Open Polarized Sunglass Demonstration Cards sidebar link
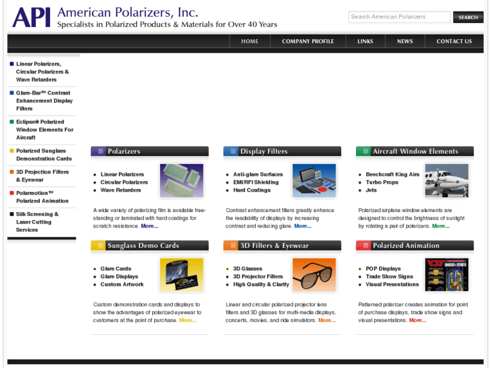 (44, 155)
